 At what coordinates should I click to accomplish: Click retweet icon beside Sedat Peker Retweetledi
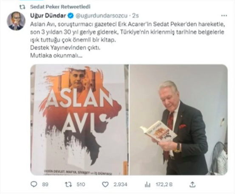click(23, 7)
